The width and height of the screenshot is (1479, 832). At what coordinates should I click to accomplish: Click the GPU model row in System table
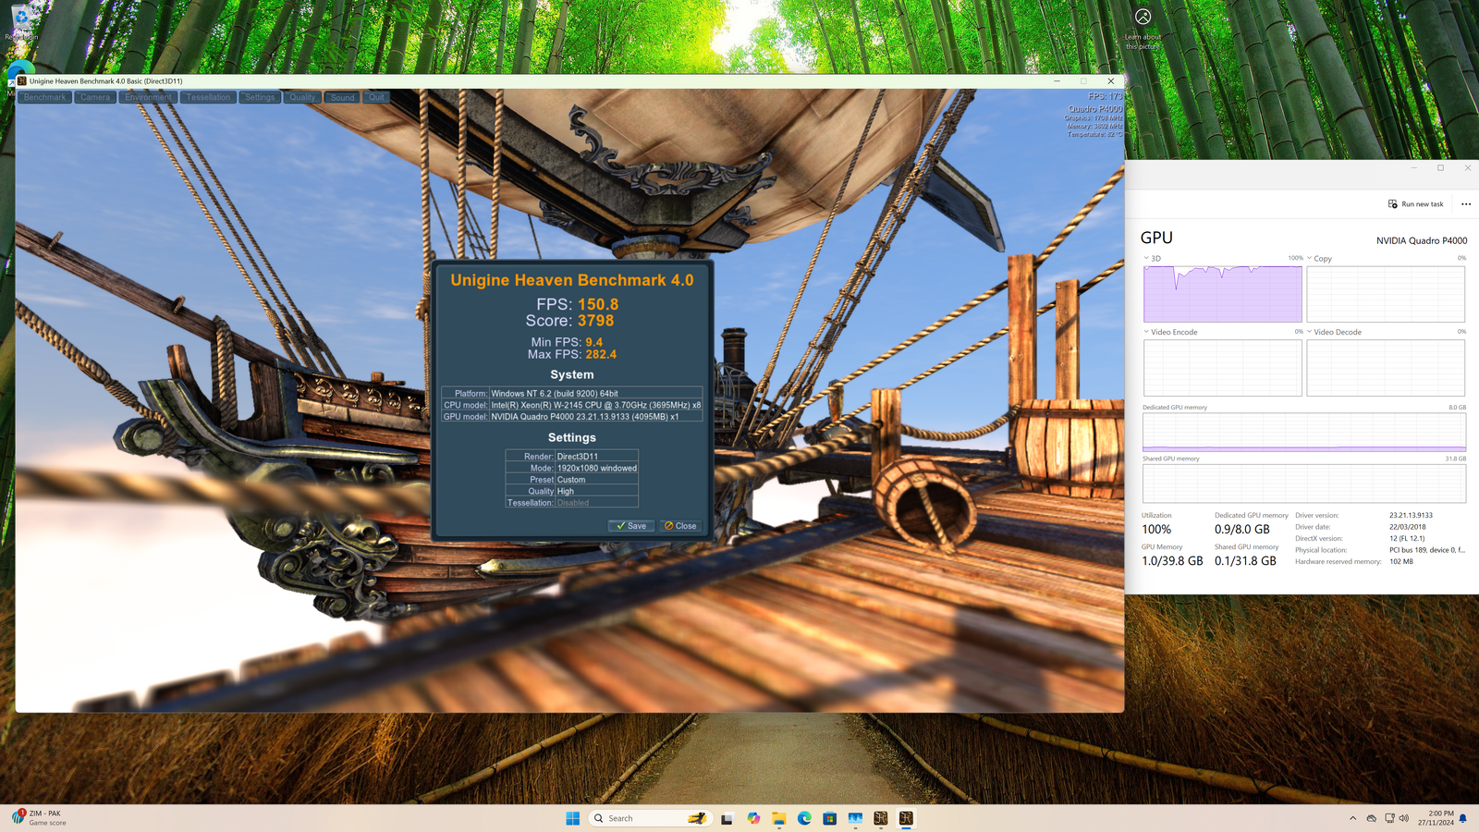click(572, 417)
